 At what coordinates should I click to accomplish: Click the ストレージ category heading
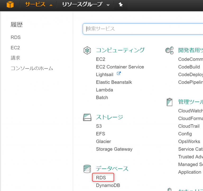(109, 117)
